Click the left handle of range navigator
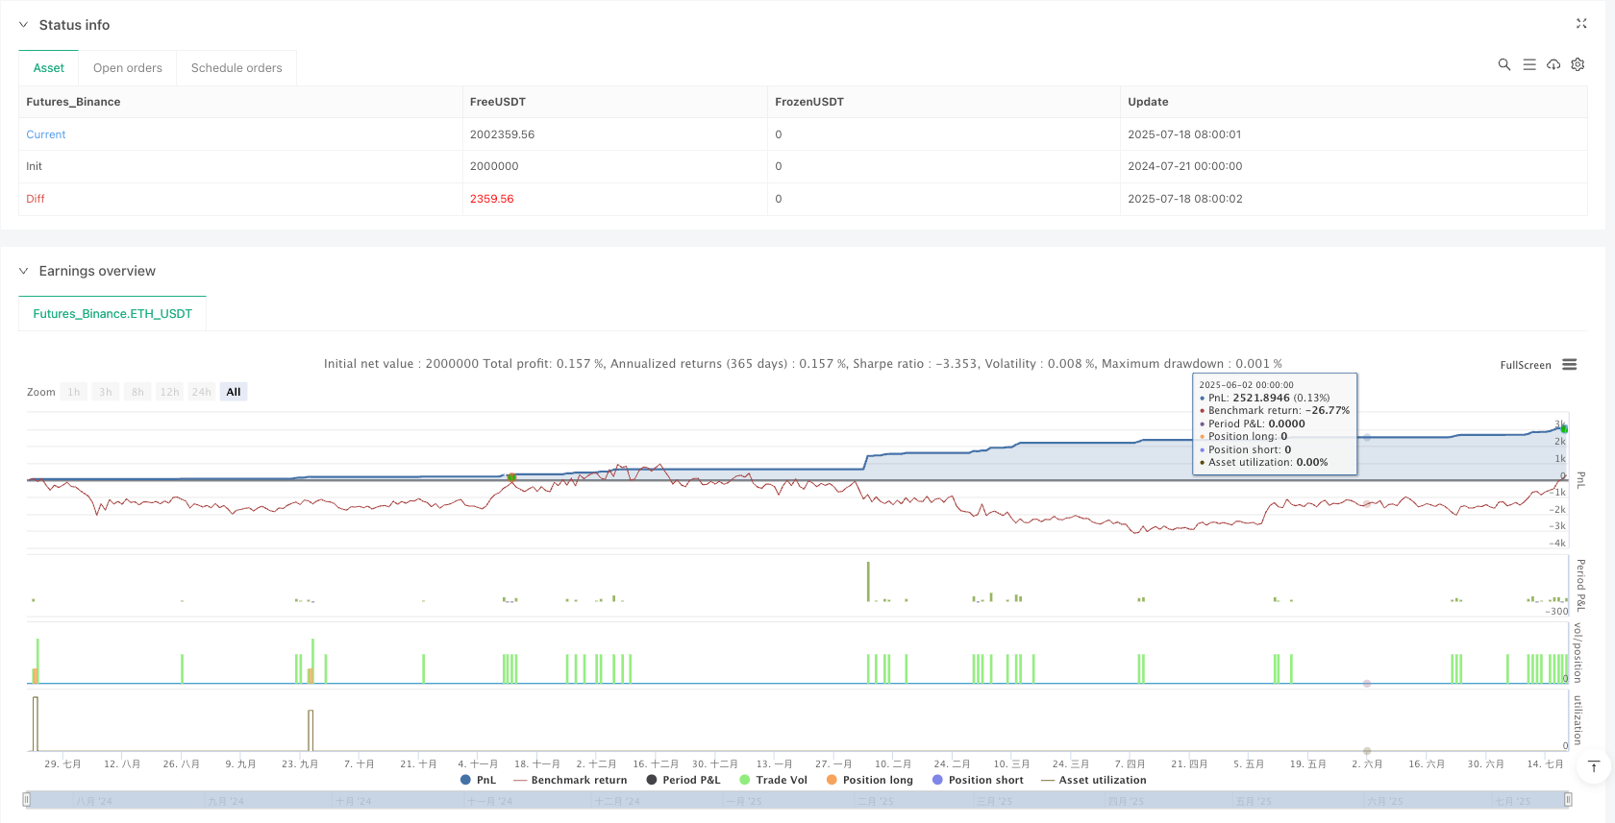This screenshot has height=823, width=1615. pos(27,800)
